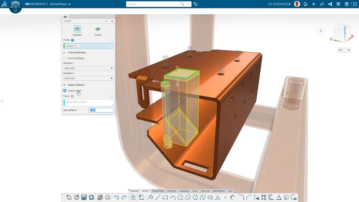Uncheck the Cutout extent checkbox
Image resolution: width=359 pixels, height=202 pixels.
coord(65,91)
